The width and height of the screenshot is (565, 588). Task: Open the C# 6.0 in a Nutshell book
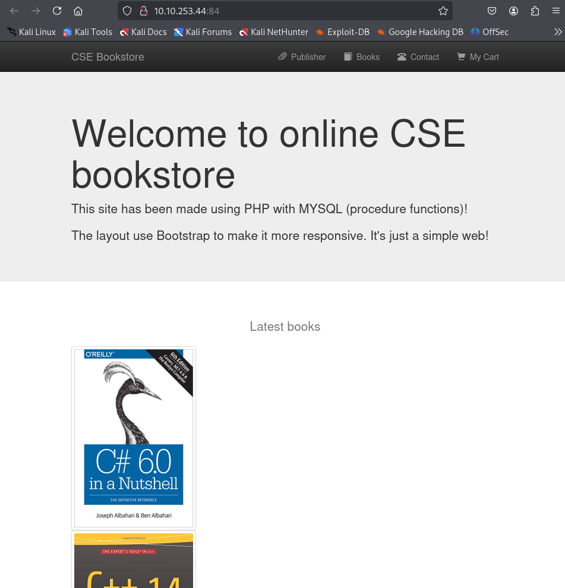click(x=134, y=438)
